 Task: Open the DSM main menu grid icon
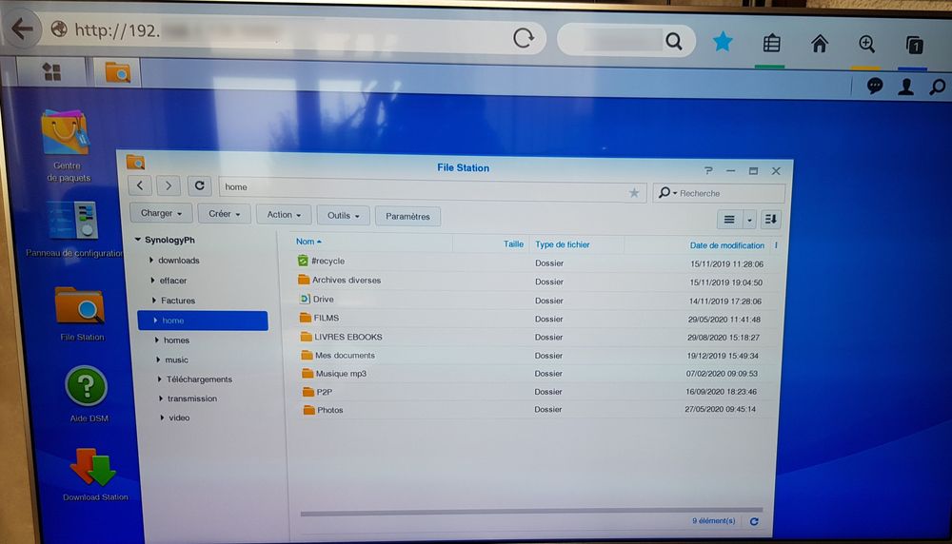pyautogui.click(x=51, y=72)
